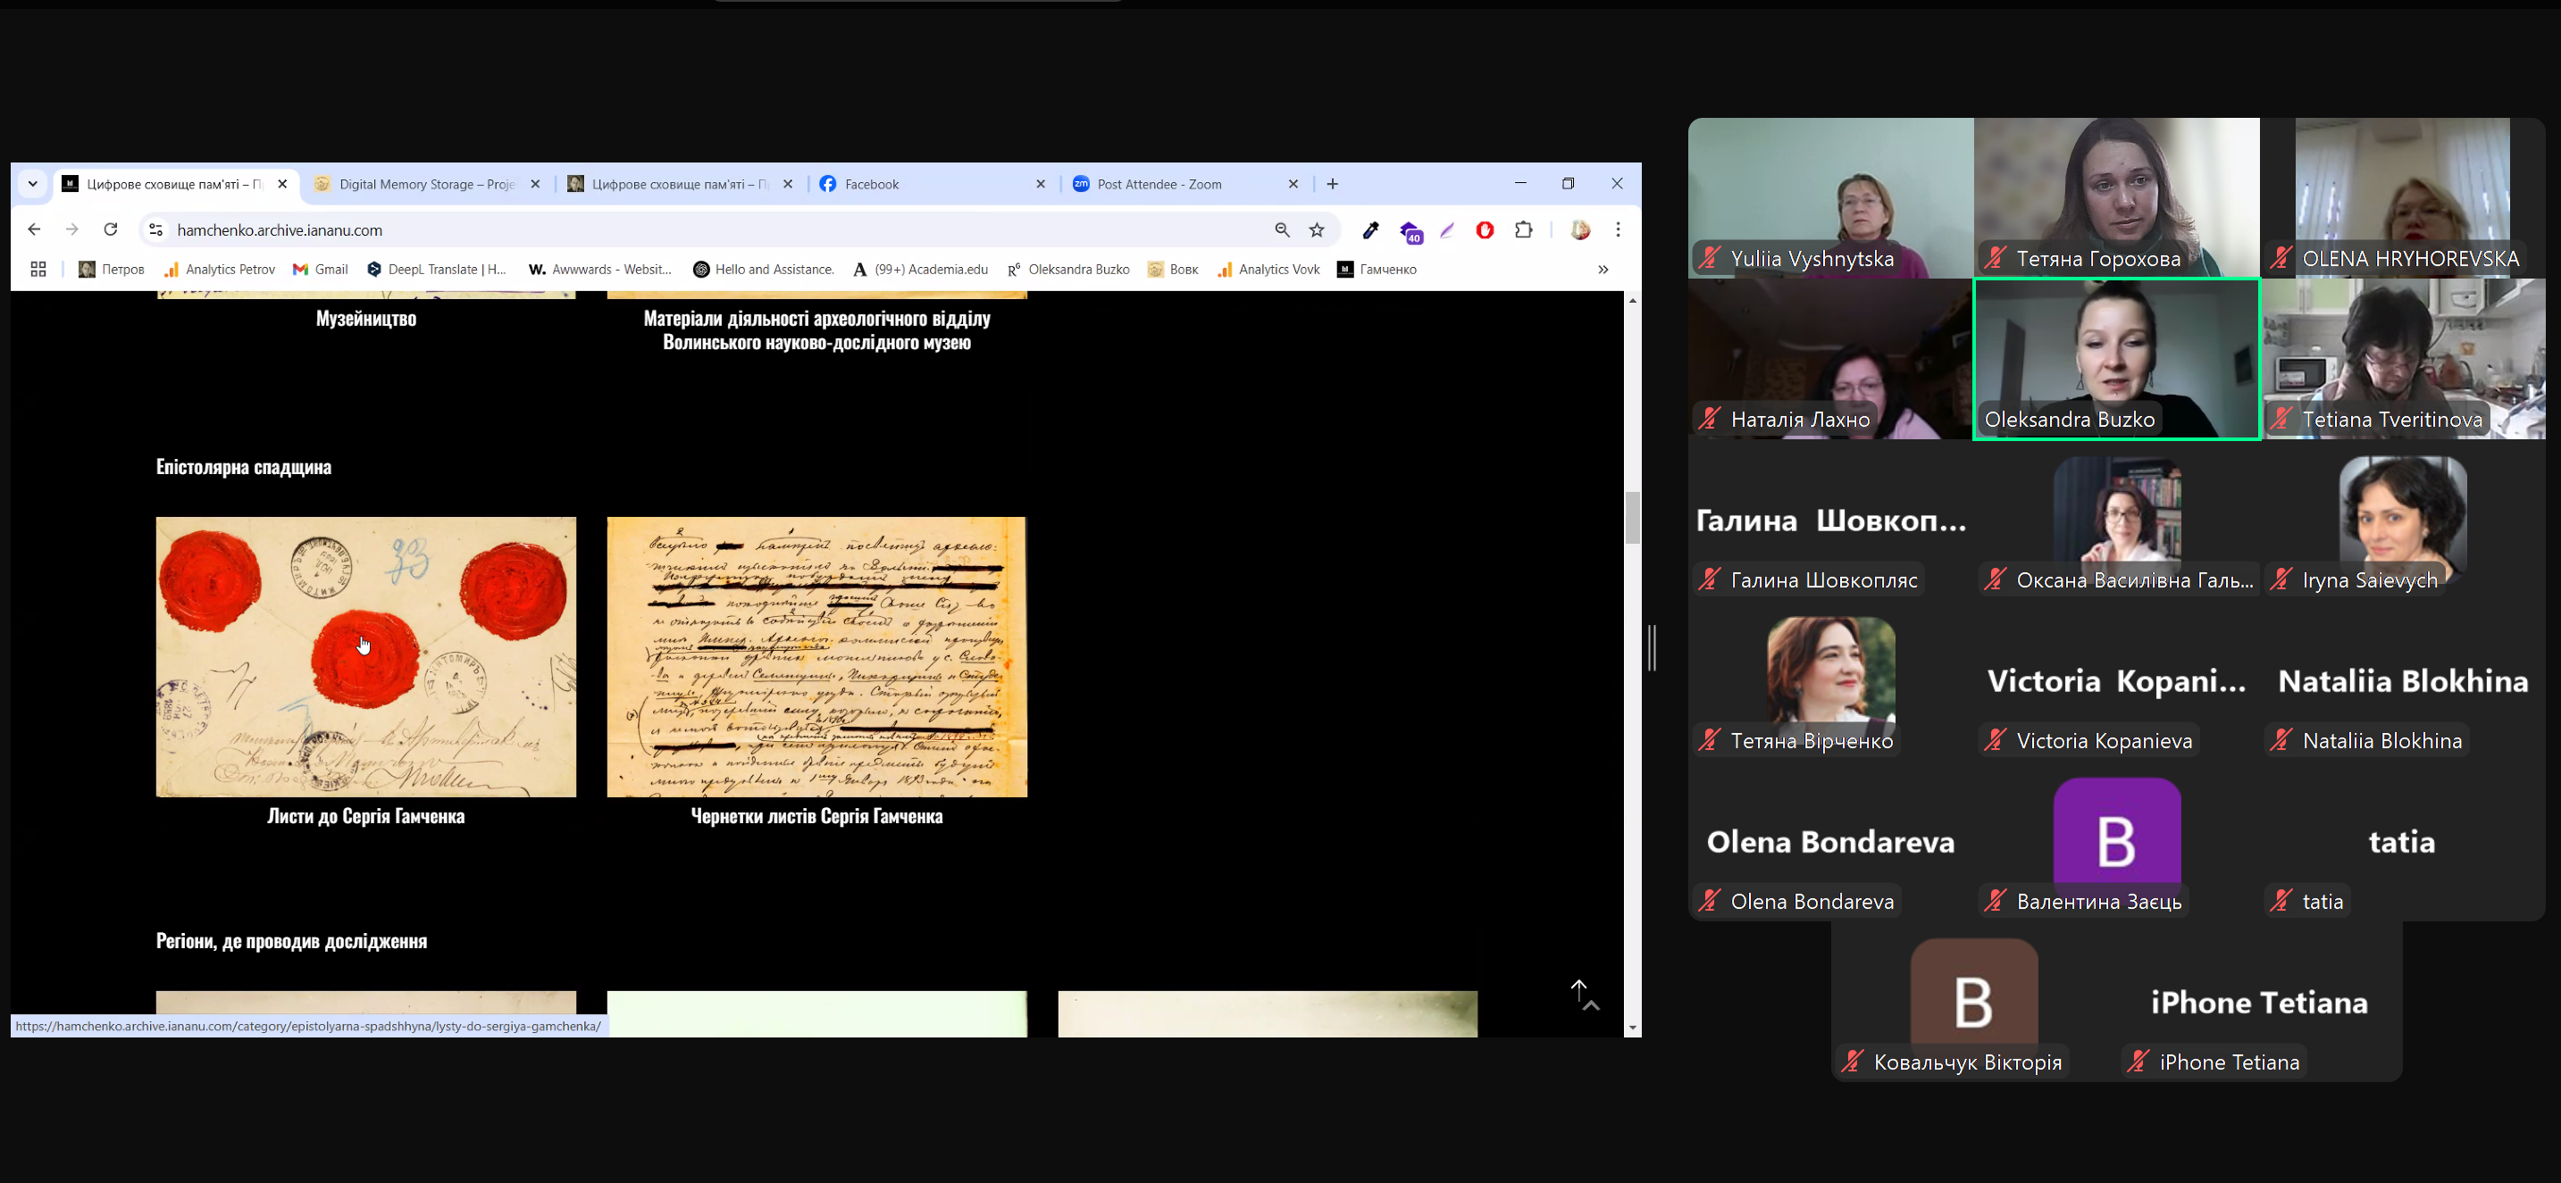Screen dimensions: 2561x1183
Task: Open the Chrome apps grid shortcut
Action: coord(38,269)
